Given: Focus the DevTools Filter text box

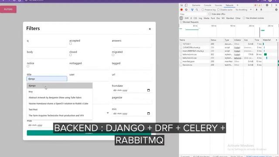Looking at the screenshot, I should pyautogui.click(x=193, y=14).
